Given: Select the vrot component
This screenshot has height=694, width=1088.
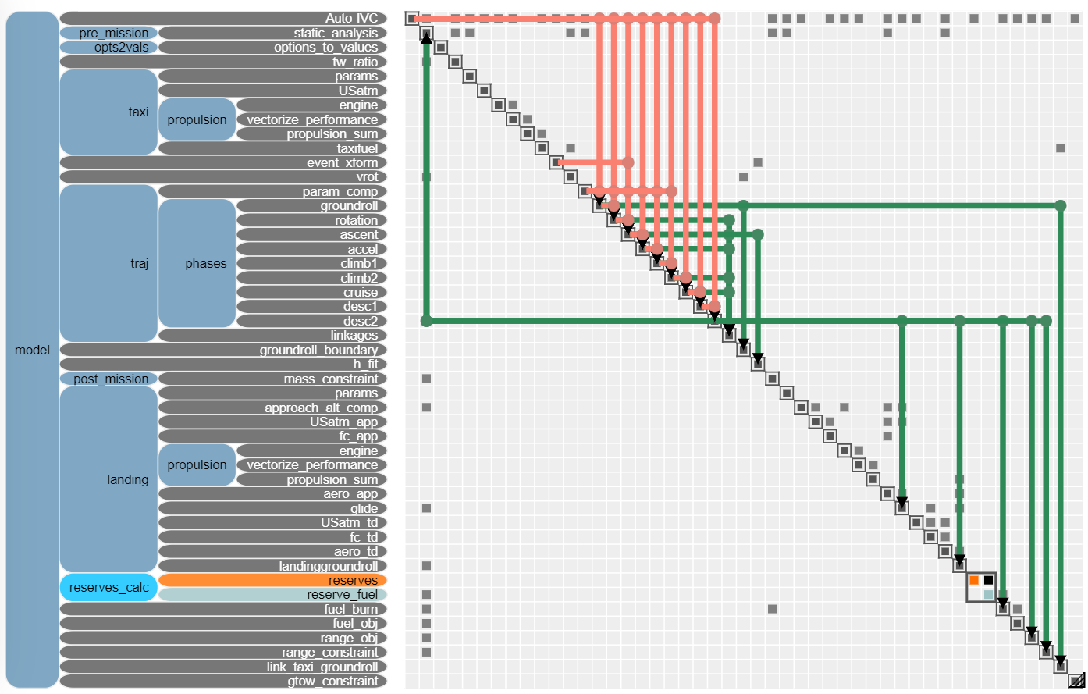Looking at the screenshot, I should (x=223, y=176).
